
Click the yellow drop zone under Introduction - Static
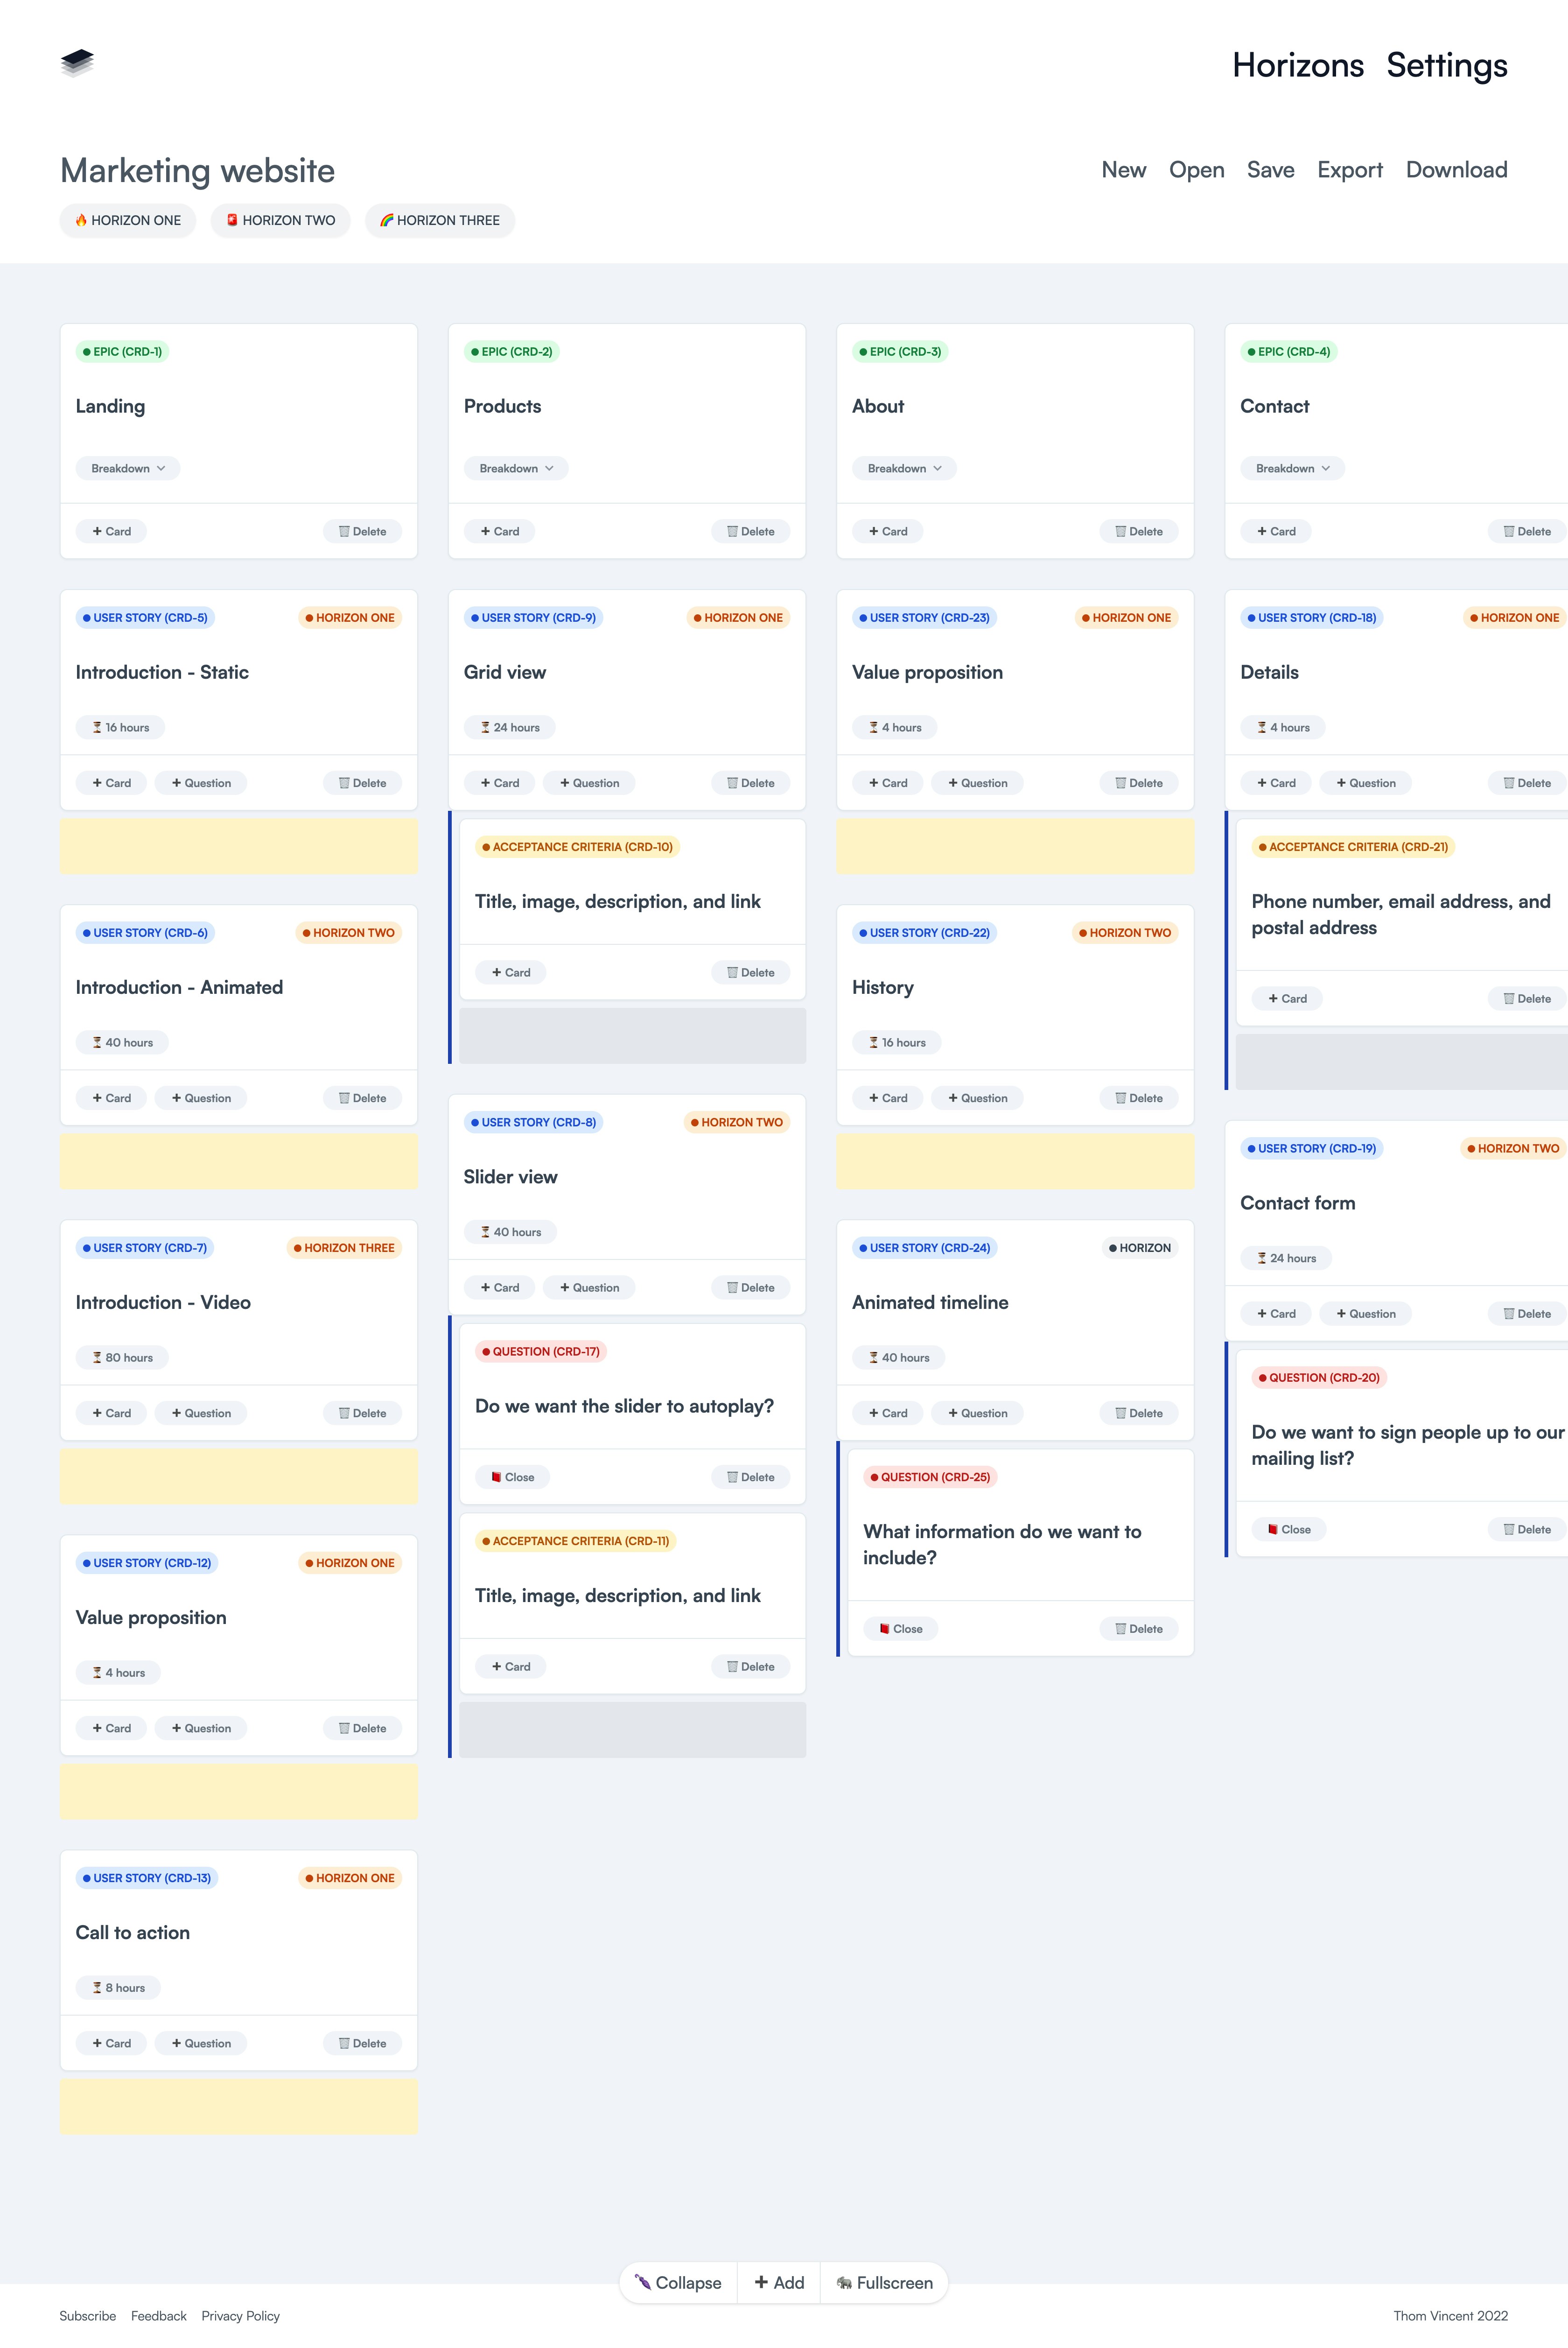[239, 846]
